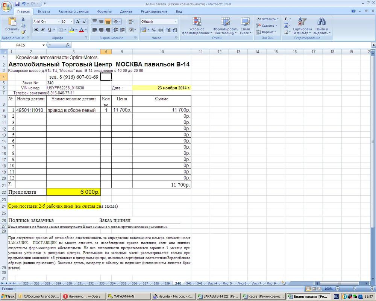Align cell text left
This screenshot has height=301, width=376.
tap(94, 30)
